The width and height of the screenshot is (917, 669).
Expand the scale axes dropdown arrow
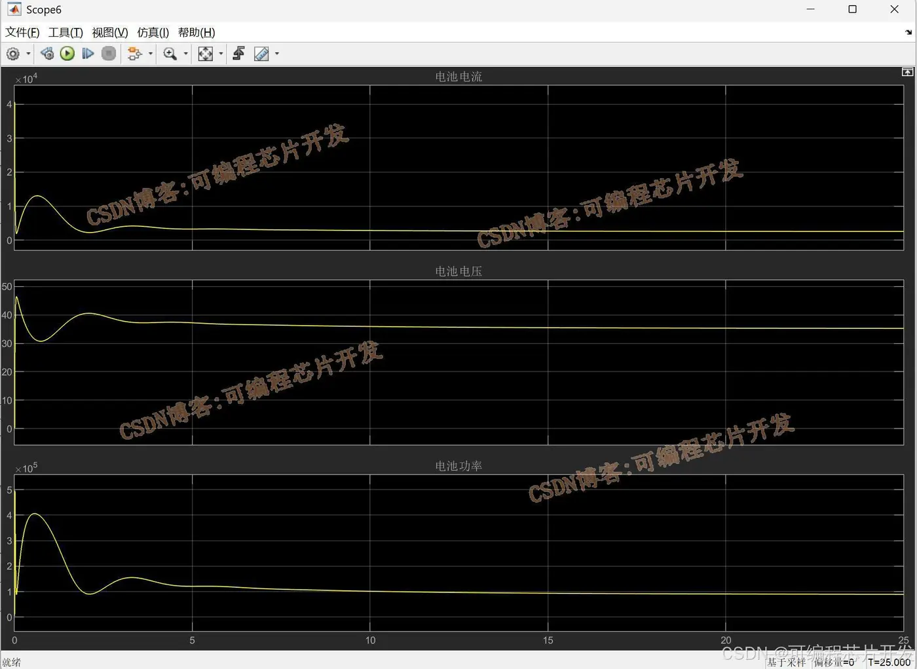tap(221, 54)
